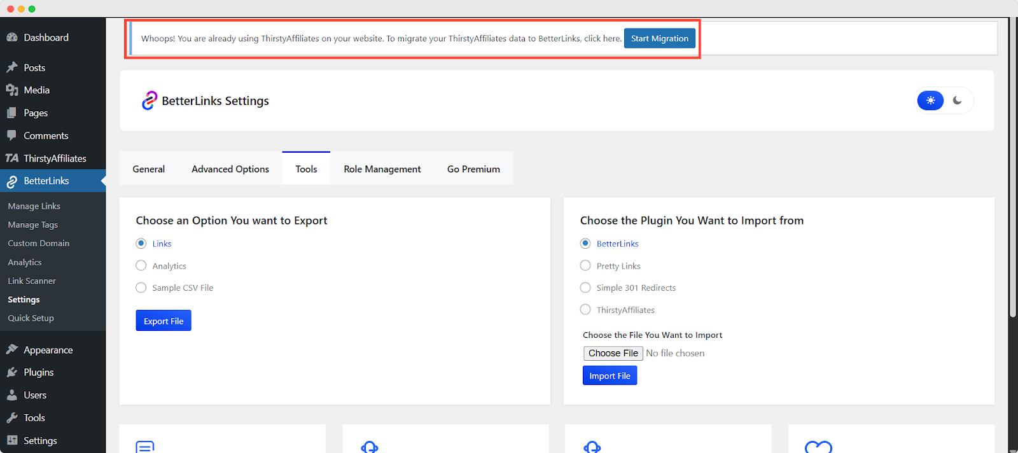1018x453 pixels.
Task: Open Media via its sidebar icon
Action: pyautogui.click(x=12, y=90)
